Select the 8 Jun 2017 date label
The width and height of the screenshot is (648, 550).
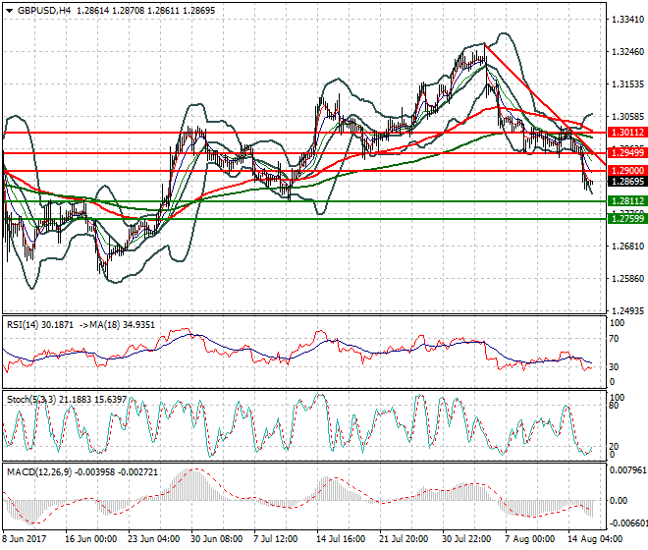click(x=24, y=539)
